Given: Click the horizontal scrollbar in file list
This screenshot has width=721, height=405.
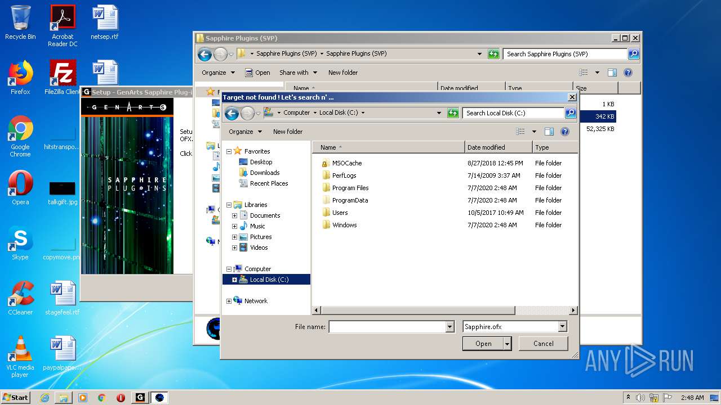Looking at the screenshot, I should pos(418,310).
